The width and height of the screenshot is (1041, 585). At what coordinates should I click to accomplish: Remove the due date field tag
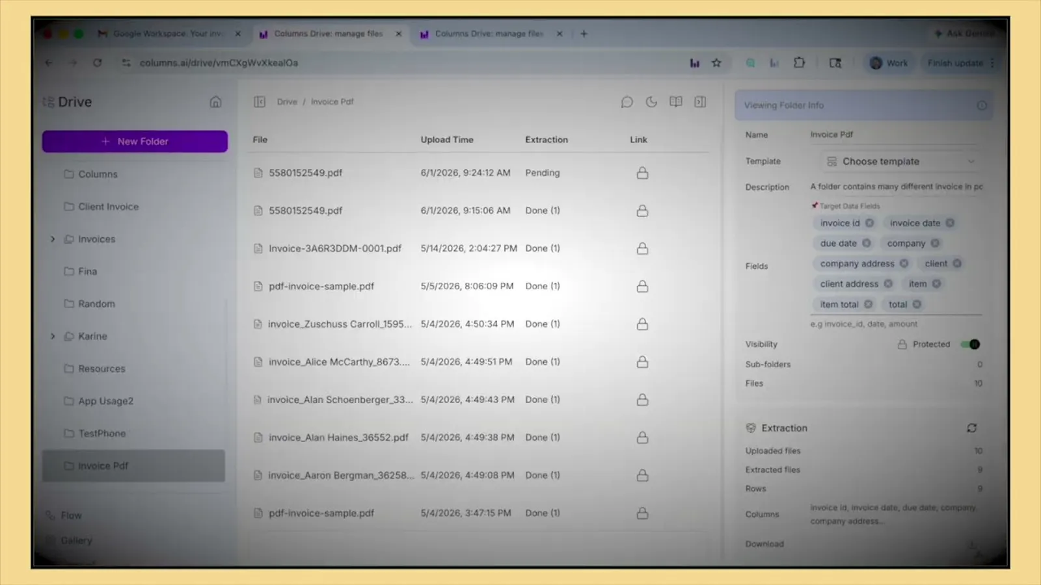(x=866, y=243)
